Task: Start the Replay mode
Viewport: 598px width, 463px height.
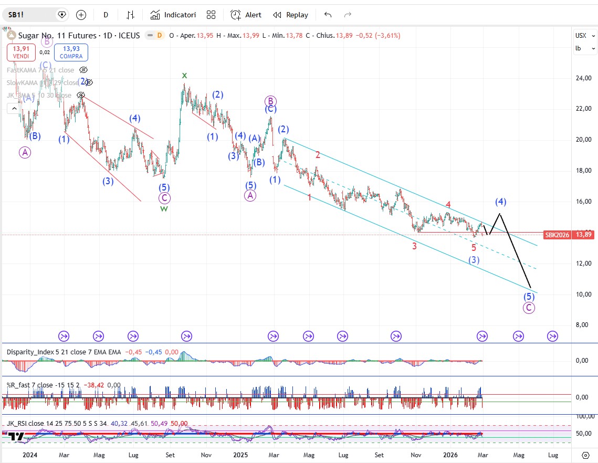Action: (x=291, y=15)
